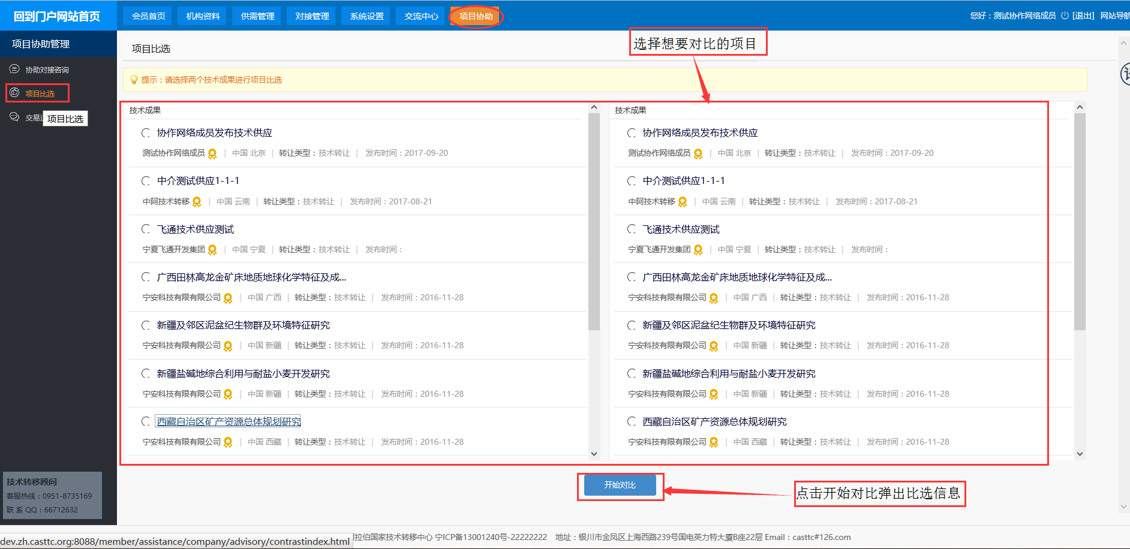The height and width of the screenshot is (549, 1130).
Task: Open the 机构资料 tab
Action: click(202, 16)
